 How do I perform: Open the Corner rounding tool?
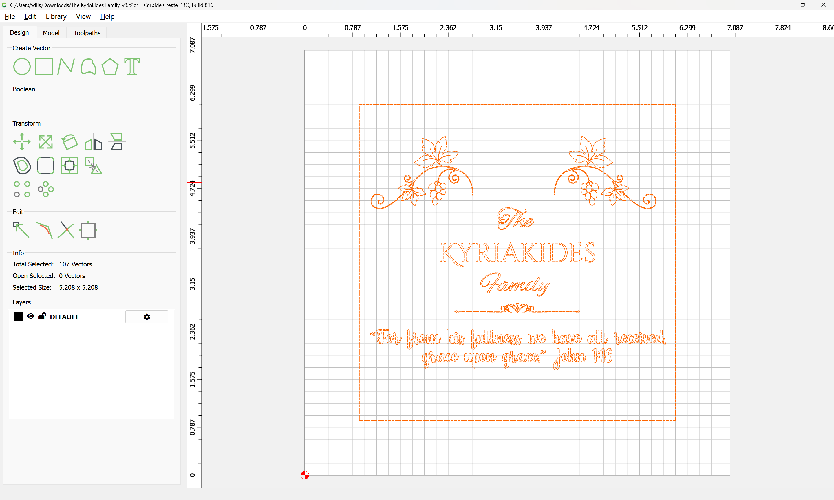pos(46,166)
